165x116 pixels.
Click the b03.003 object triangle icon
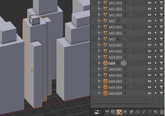[x=105, y=57]
